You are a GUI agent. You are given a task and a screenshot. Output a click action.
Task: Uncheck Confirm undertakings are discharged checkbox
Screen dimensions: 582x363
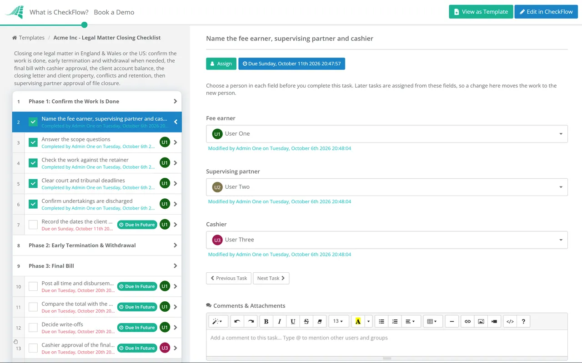(x=33, y=204)
